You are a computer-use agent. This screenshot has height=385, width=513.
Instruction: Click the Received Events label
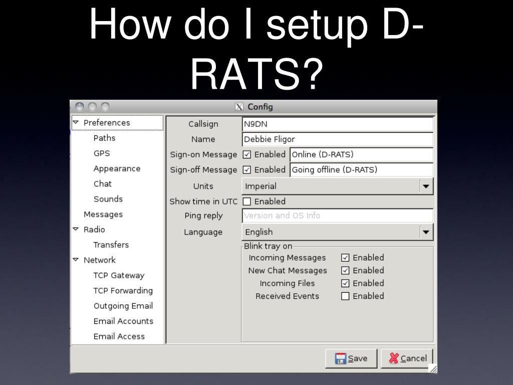click(x=287, y=296)
